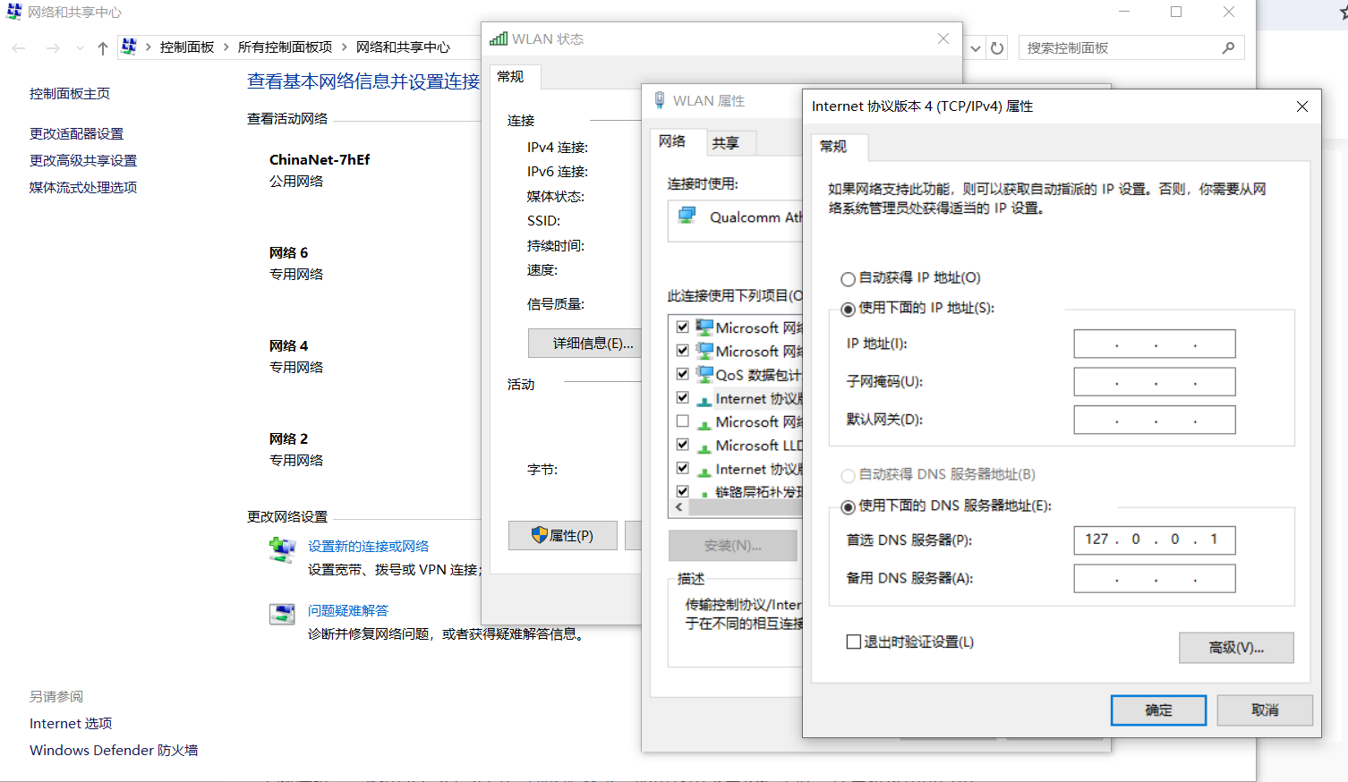Click the 子网掩码 input field
The width and height of the screenshot is (1348, 782).
(1155, 381)
